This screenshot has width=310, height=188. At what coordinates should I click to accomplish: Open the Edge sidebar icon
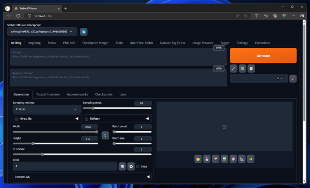[x=302, y=16]
